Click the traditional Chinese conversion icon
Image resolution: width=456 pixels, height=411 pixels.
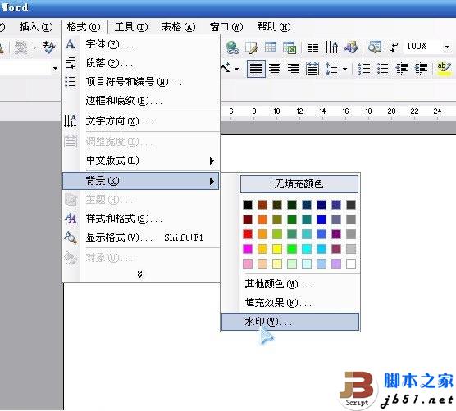coord(21,47)
